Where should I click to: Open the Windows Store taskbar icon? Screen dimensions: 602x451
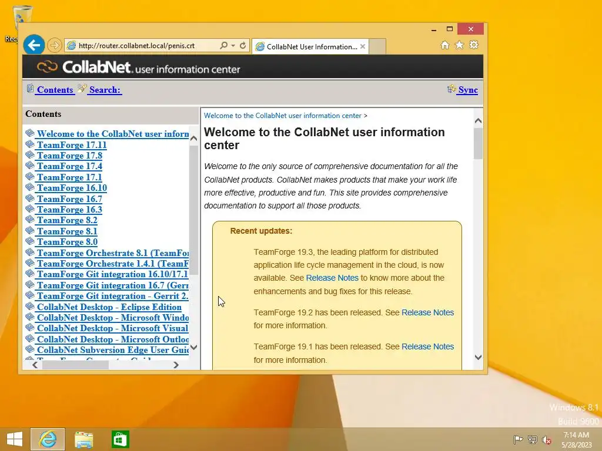point(120,439)
